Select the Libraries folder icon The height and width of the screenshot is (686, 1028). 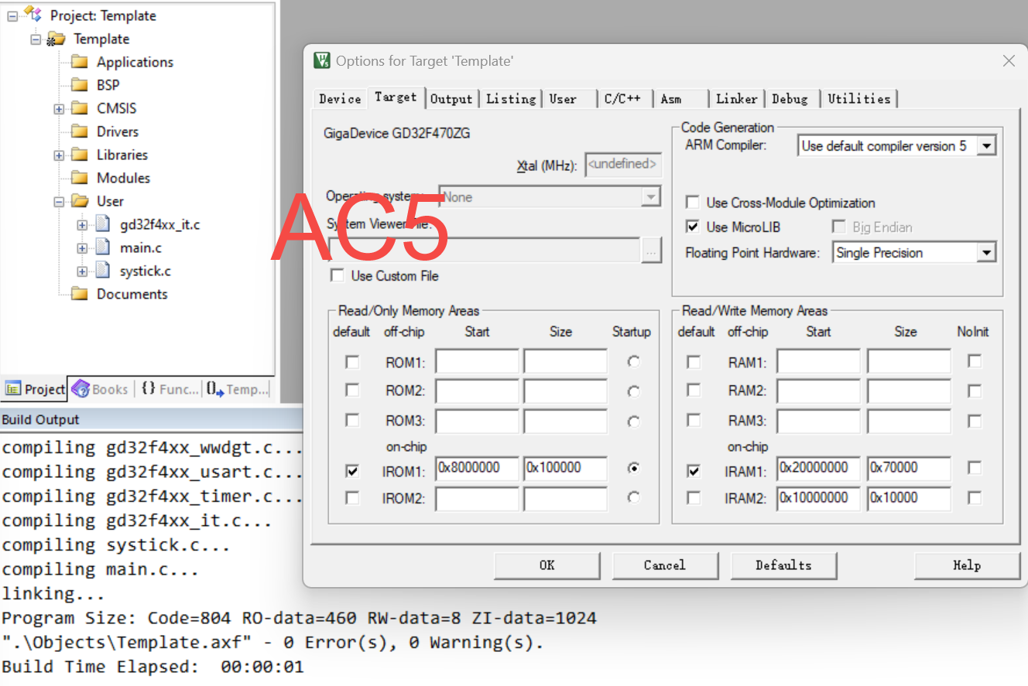click(80, 155)
